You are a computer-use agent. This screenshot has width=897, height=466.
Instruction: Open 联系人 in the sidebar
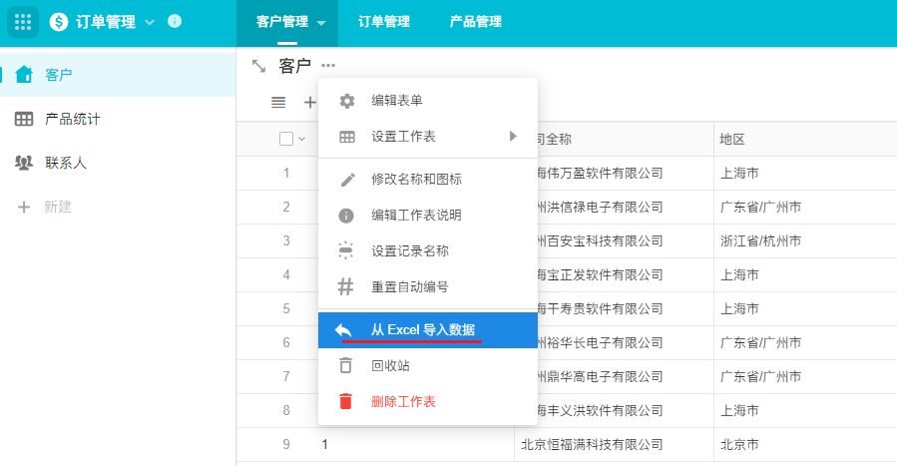(65, 163)
